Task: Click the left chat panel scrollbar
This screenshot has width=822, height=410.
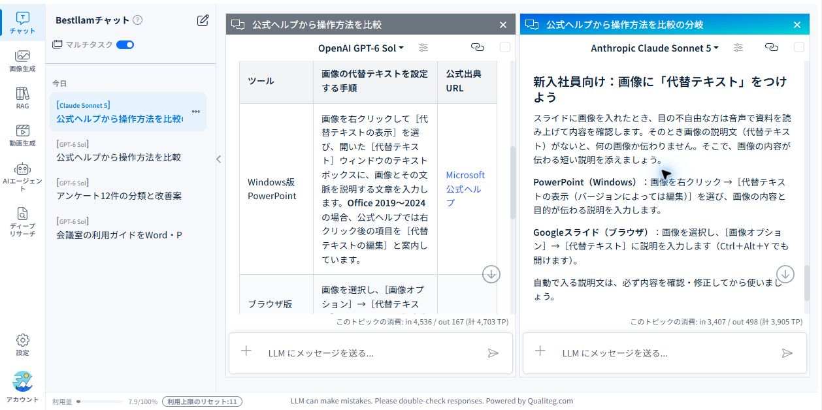Action: (512, 182)
